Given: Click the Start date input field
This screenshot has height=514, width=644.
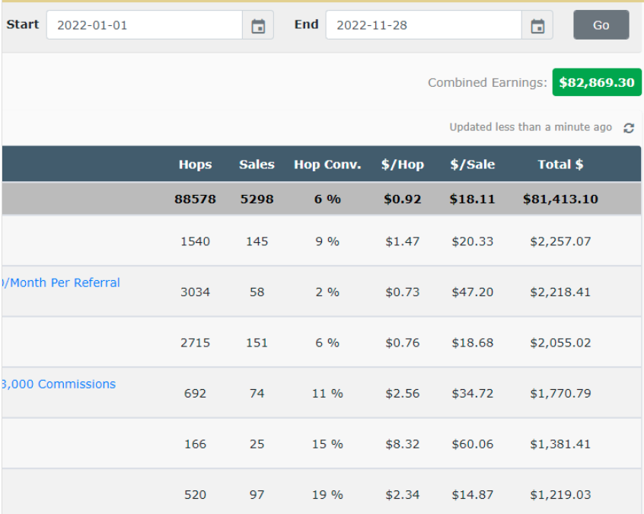Looking at the screenshot, I should (145, 25).
